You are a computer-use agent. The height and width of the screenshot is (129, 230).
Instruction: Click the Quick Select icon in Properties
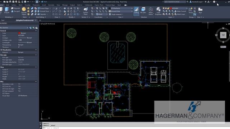coord(36,28)
